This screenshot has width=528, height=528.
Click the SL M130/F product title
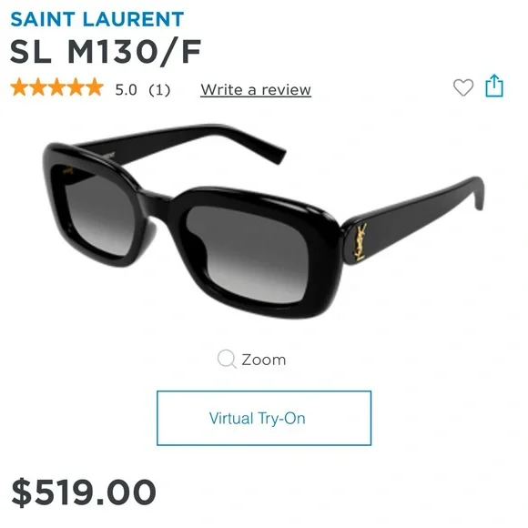pyautogui.click(x=106, y=52)
